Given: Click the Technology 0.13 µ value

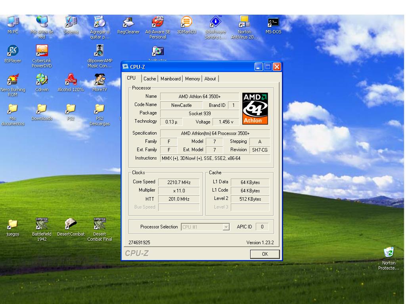Looking at the screenshot, I should [171, 122].
